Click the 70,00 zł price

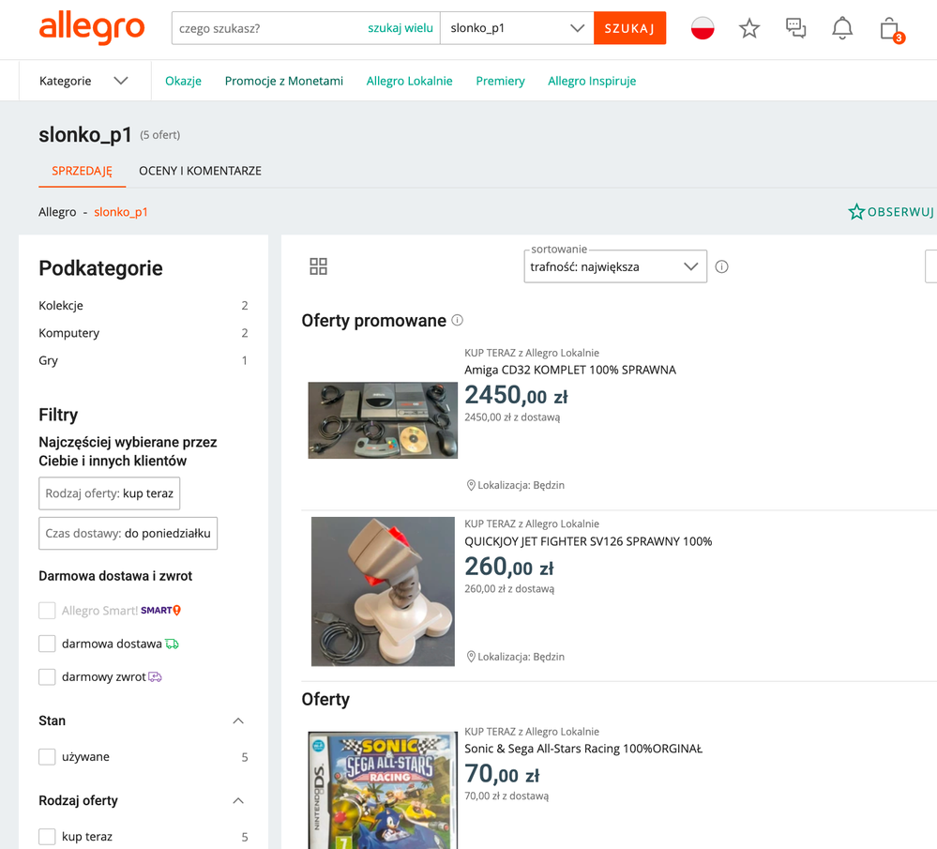tap(502, 774)
